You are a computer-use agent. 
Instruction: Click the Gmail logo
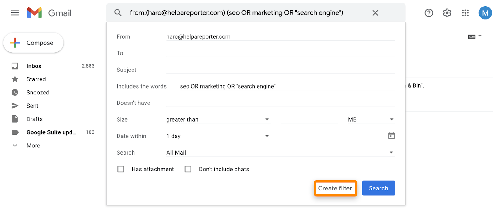click(49, 13)
